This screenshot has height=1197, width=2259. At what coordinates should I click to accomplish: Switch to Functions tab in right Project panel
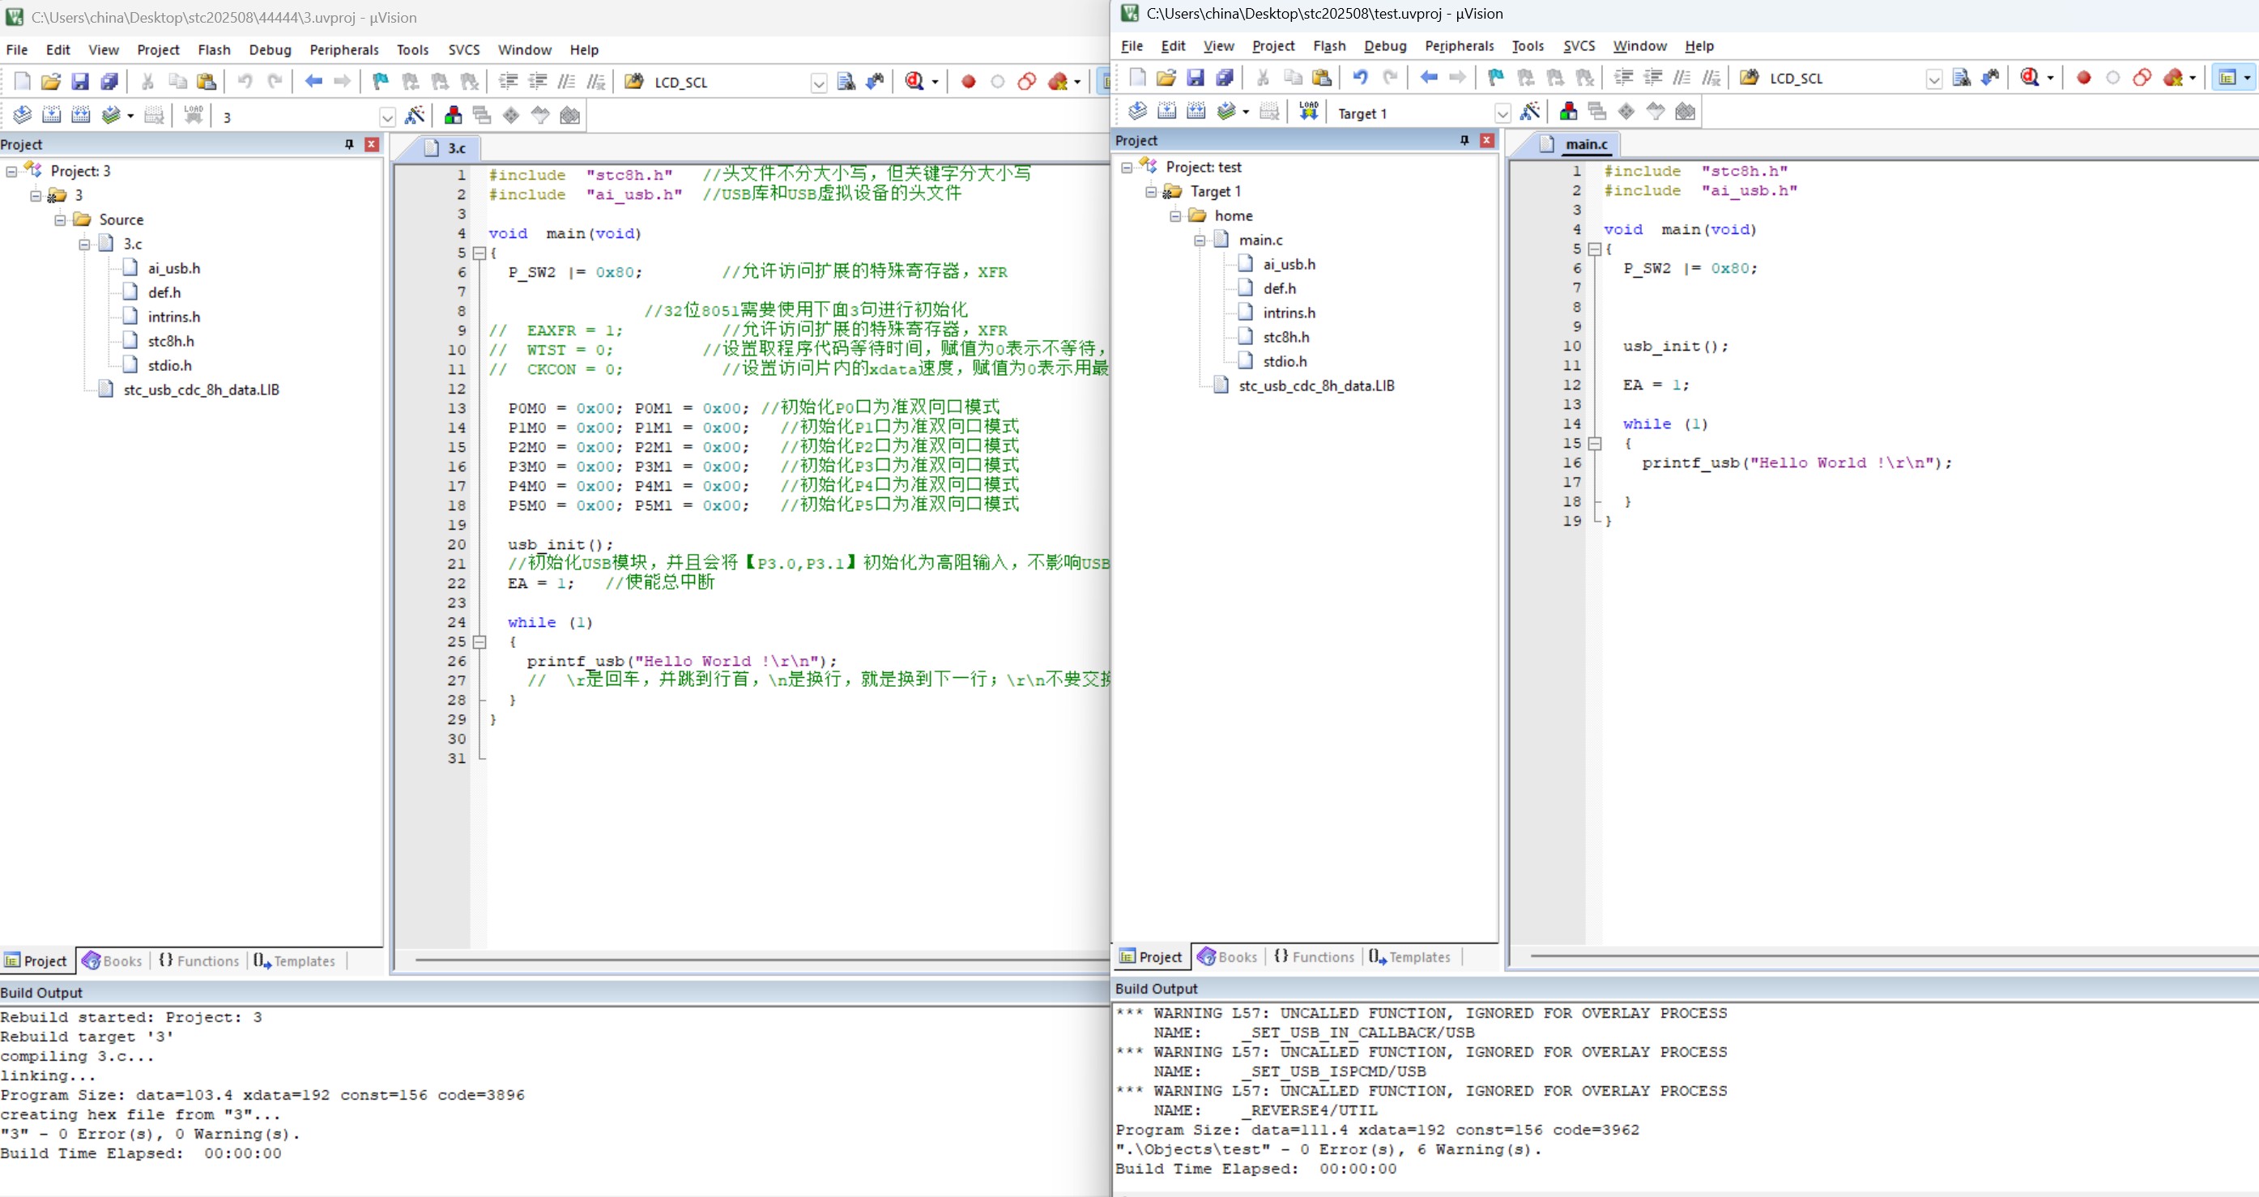click(1314, 956)
